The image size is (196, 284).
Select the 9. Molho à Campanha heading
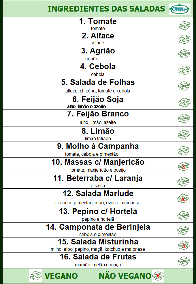tap(98, 146)
